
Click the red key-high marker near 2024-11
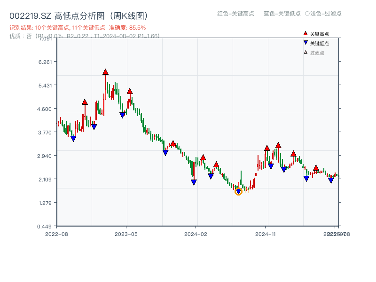[x=267, y=147]
